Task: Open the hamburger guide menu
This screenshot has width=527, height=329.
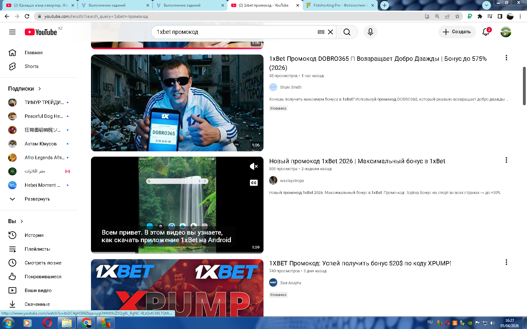Action: coord(12,32)
